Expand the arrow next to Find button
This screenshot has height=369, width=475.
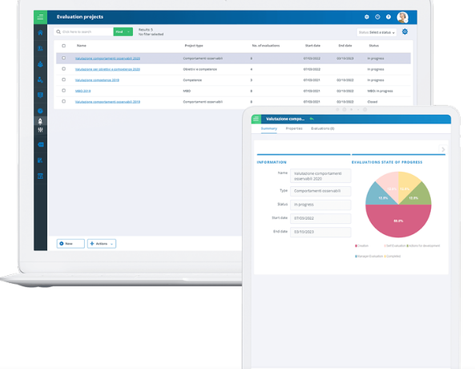128,31
